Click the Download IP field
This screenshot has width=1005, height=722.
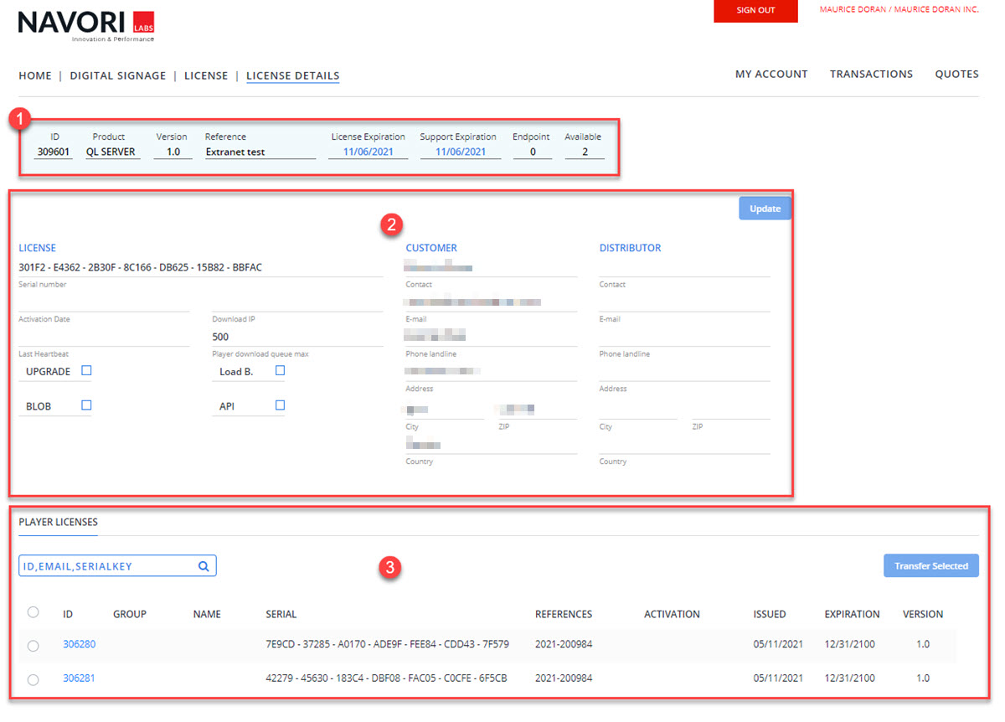tap(297, 302)
